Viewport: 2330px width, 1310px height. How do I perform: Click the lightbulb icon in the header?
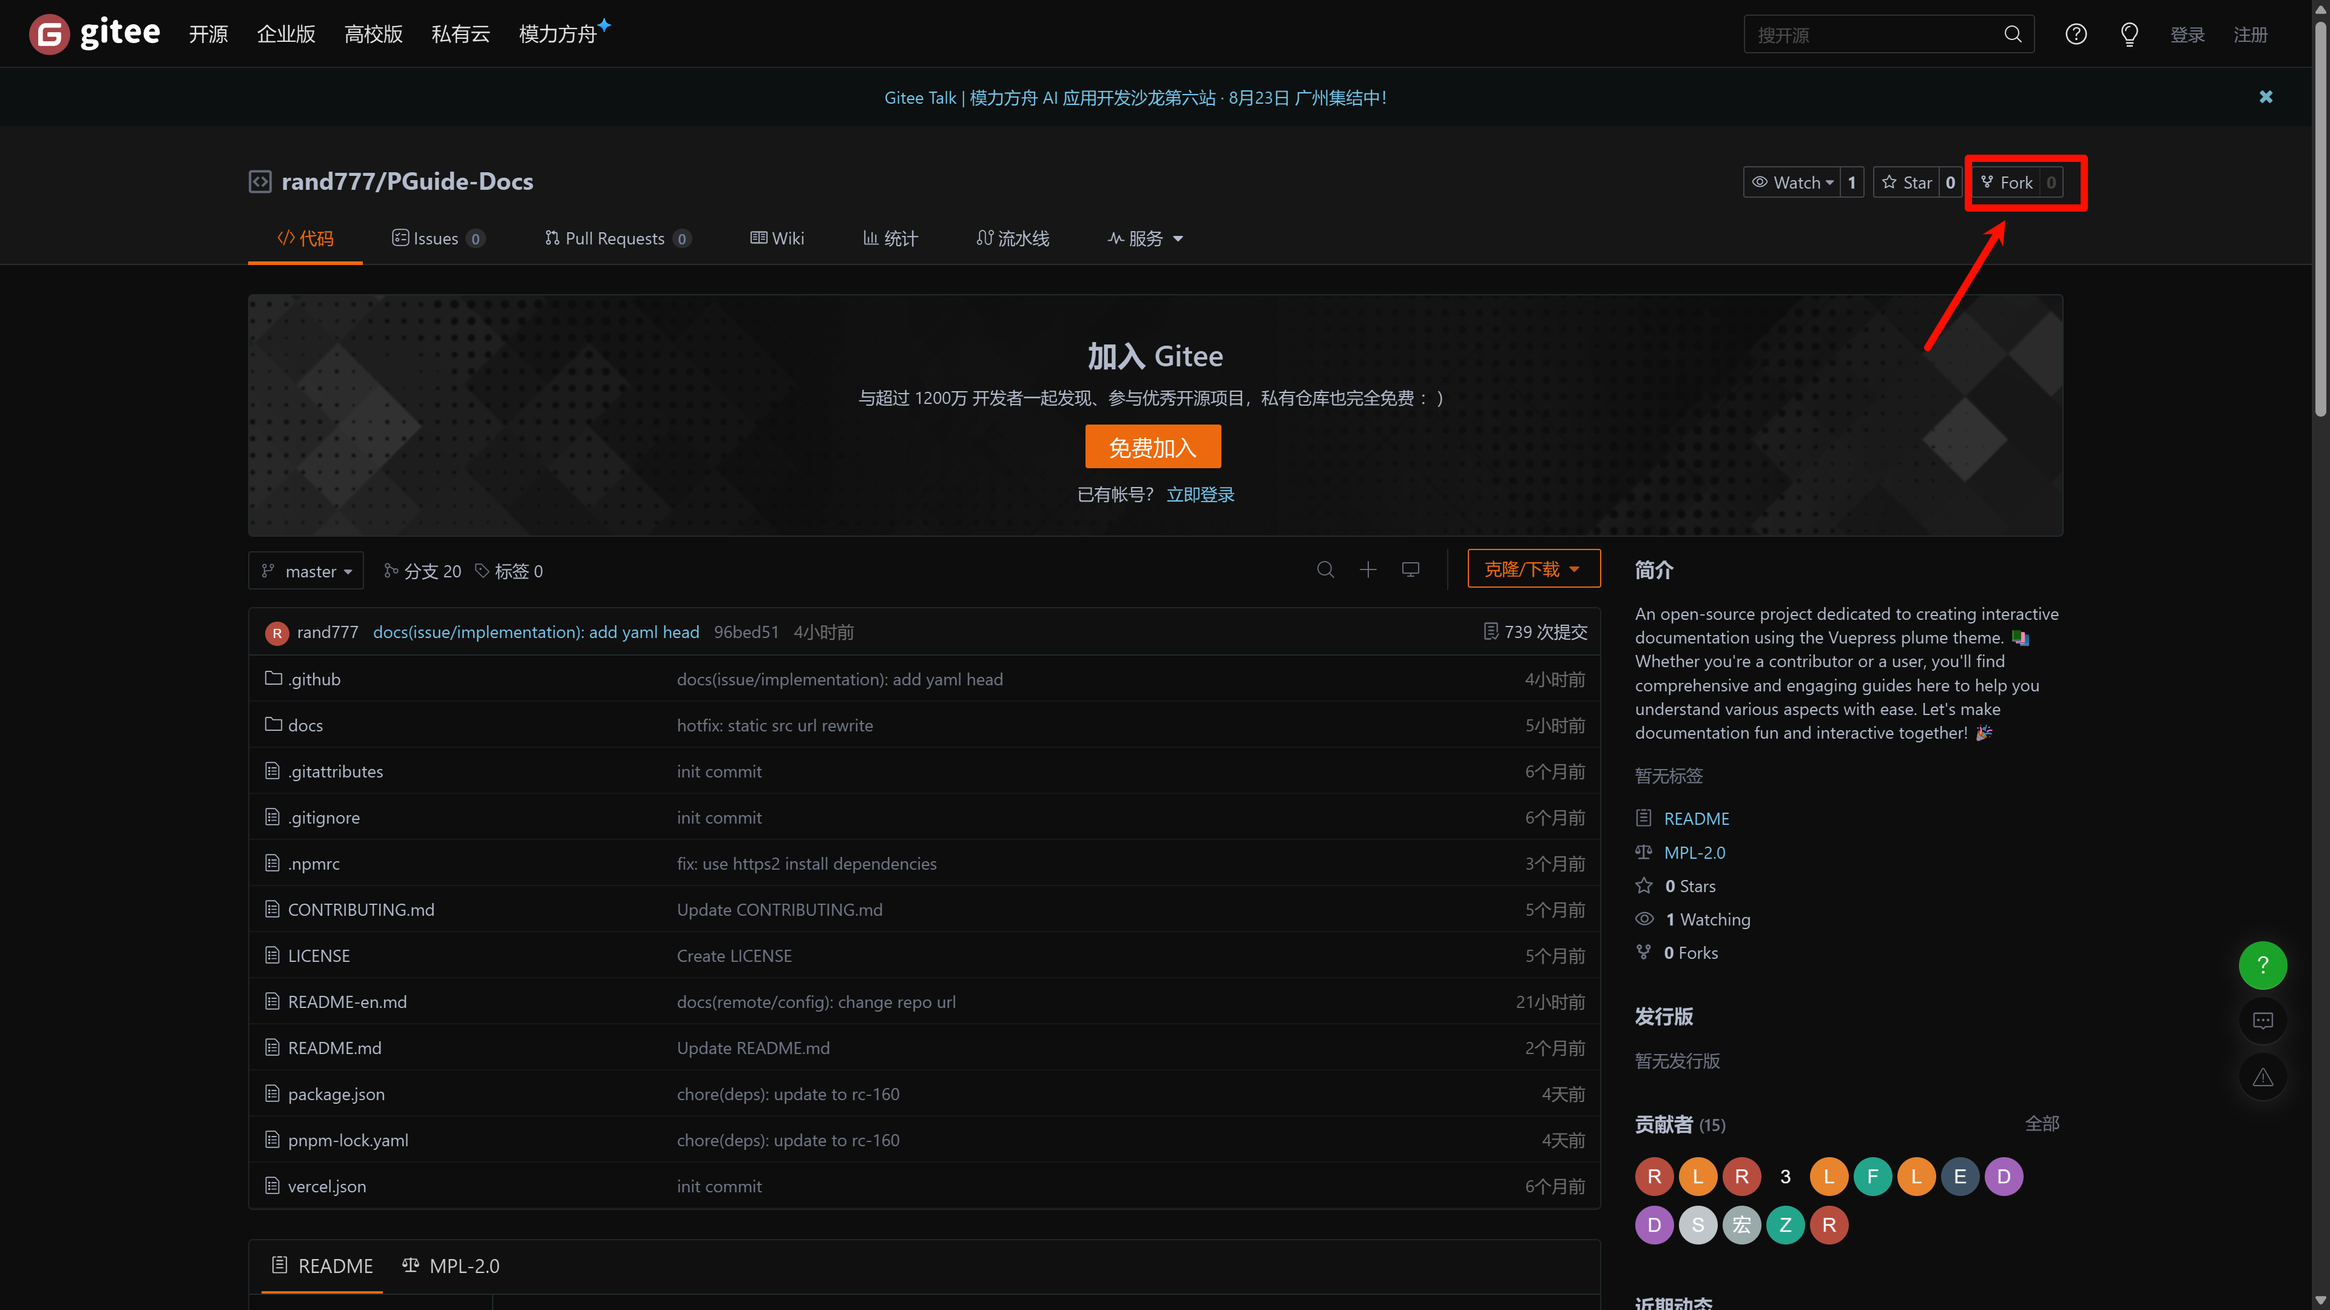click(2129, 35)
